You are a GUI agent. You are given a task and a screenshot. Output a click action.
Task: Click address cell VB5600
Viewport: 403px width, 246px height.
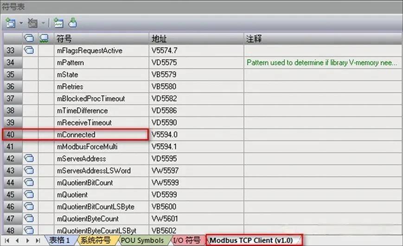coord(196,207)
